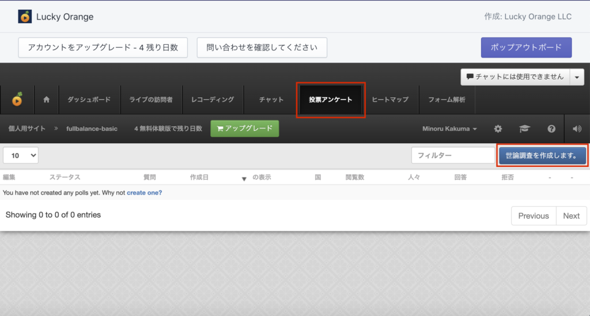This screenshot has height=316, width=590.
Task: Click Showing 0 to 0 of 0 entries text
Action: [53, 215]
